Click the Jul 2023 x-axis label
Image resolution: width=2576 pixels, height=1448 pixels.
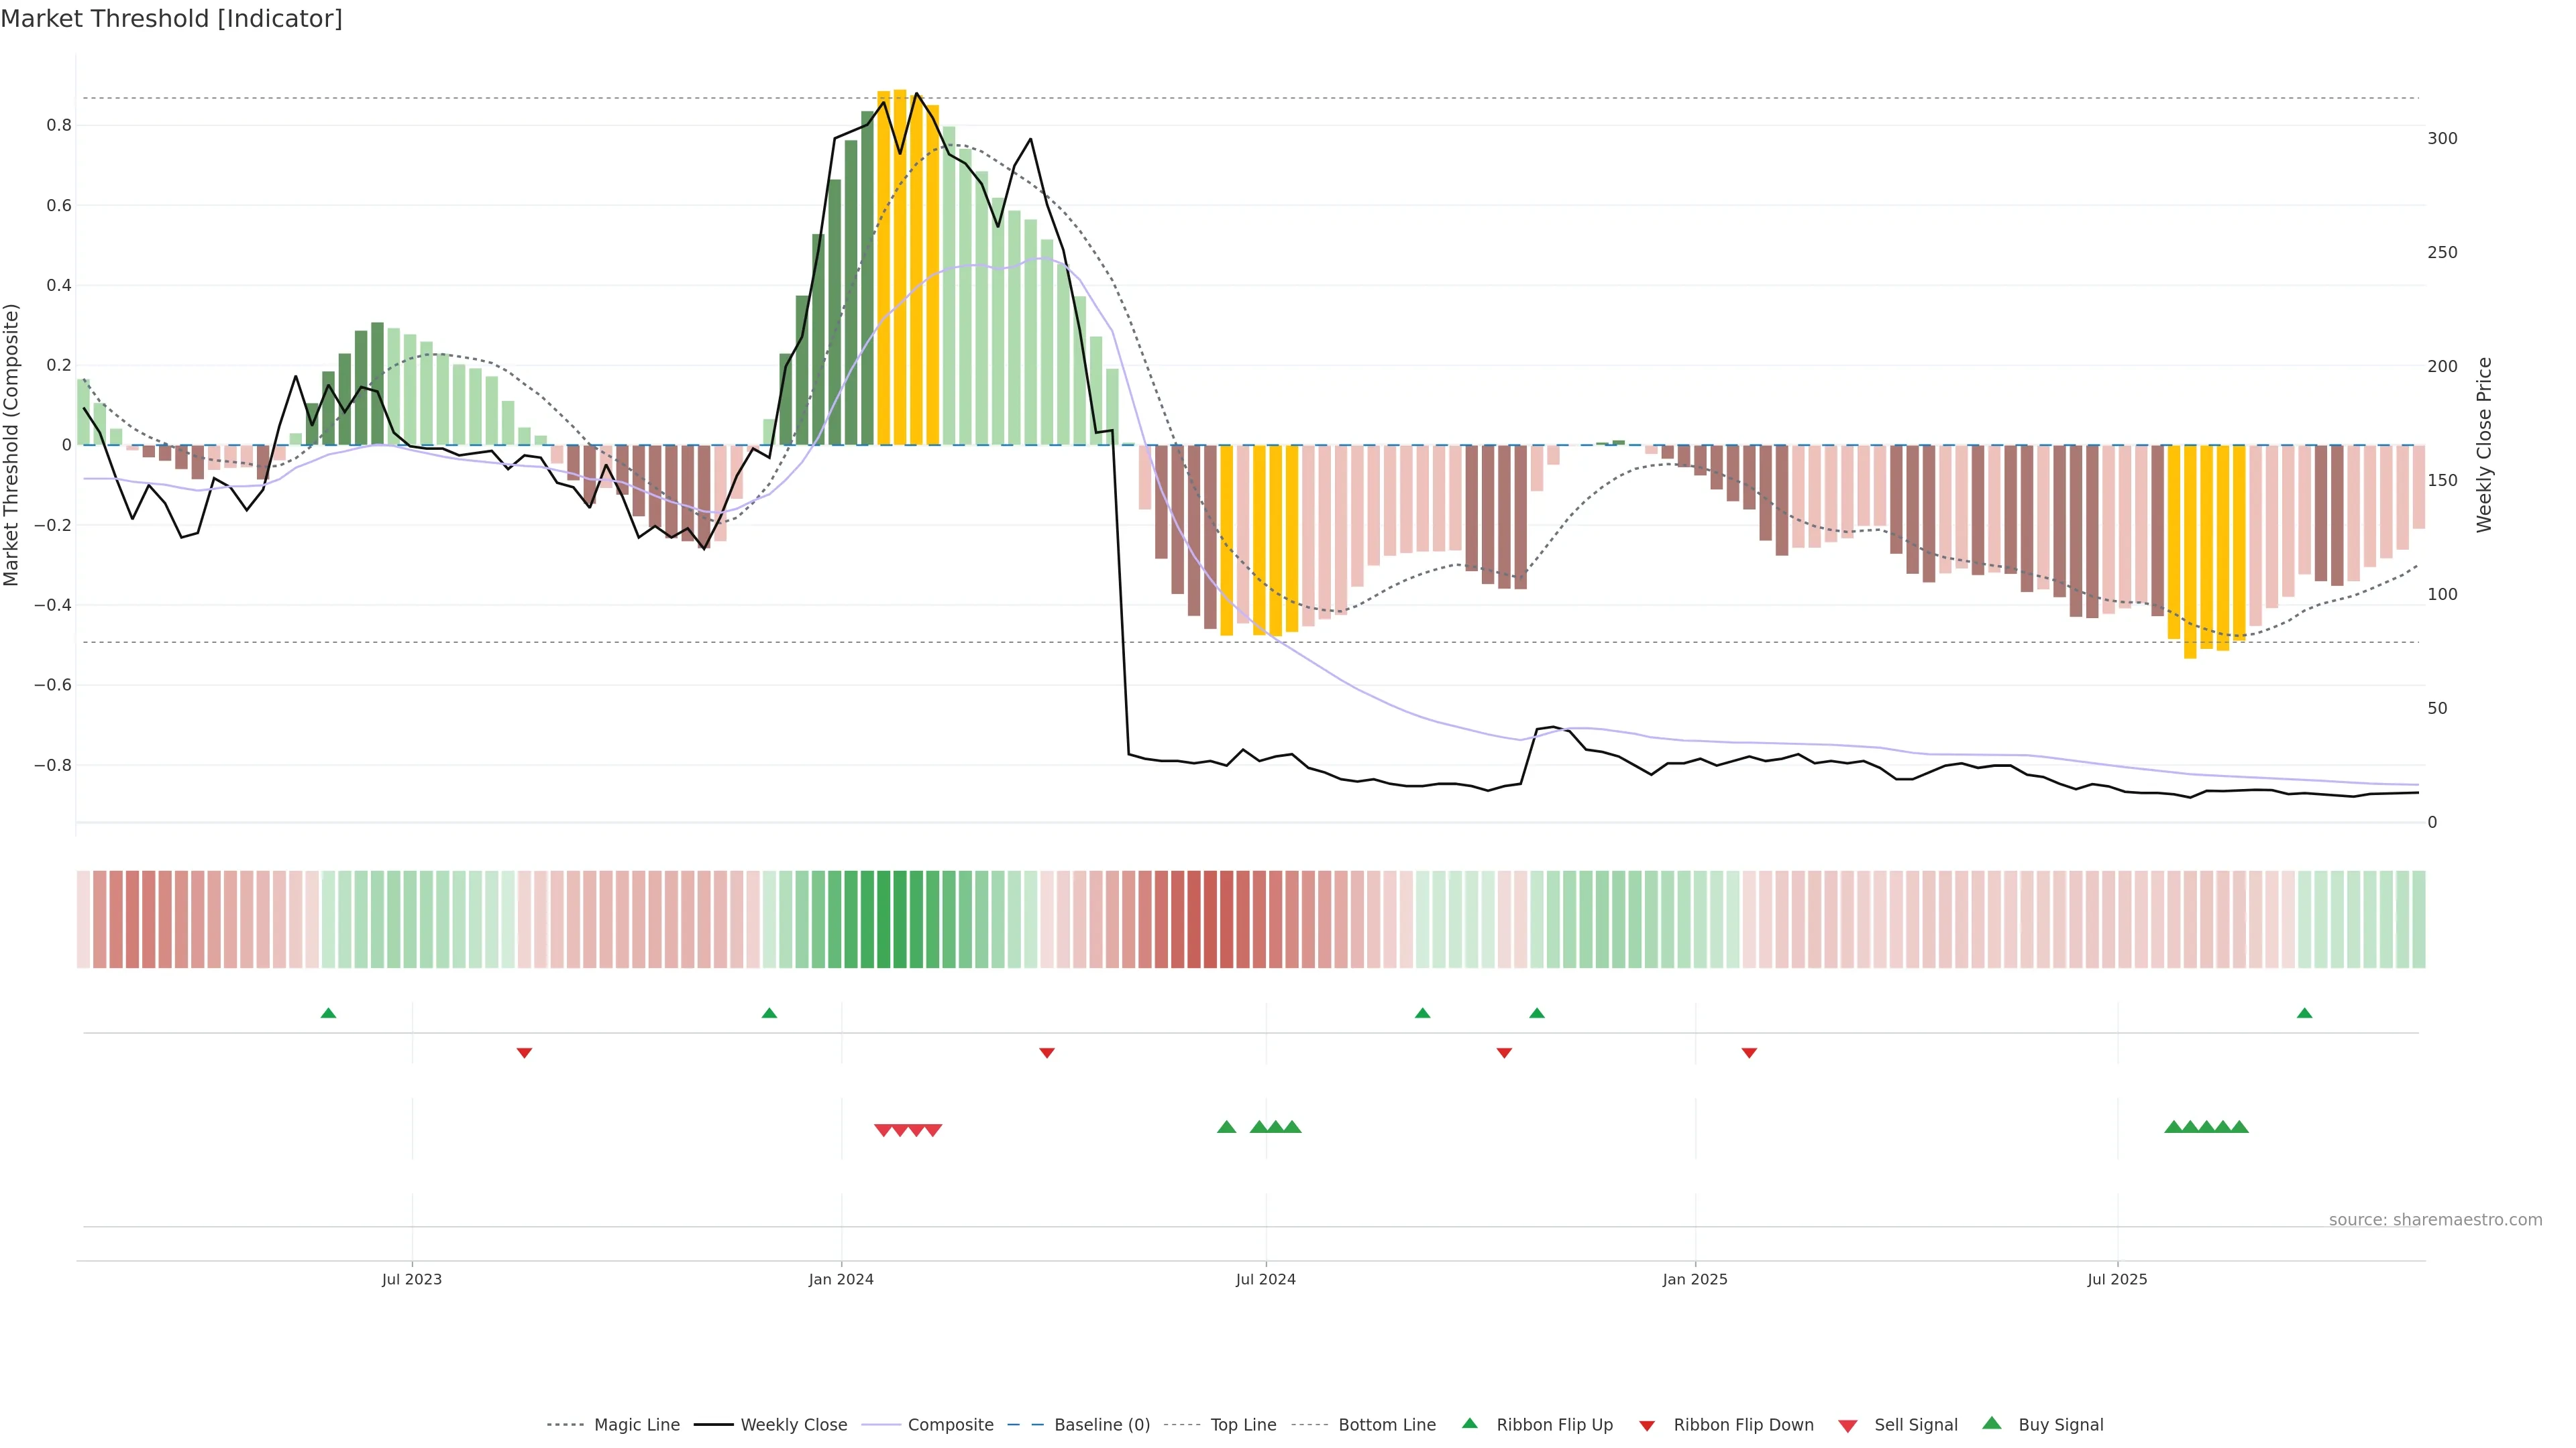tap(412, 1279)
